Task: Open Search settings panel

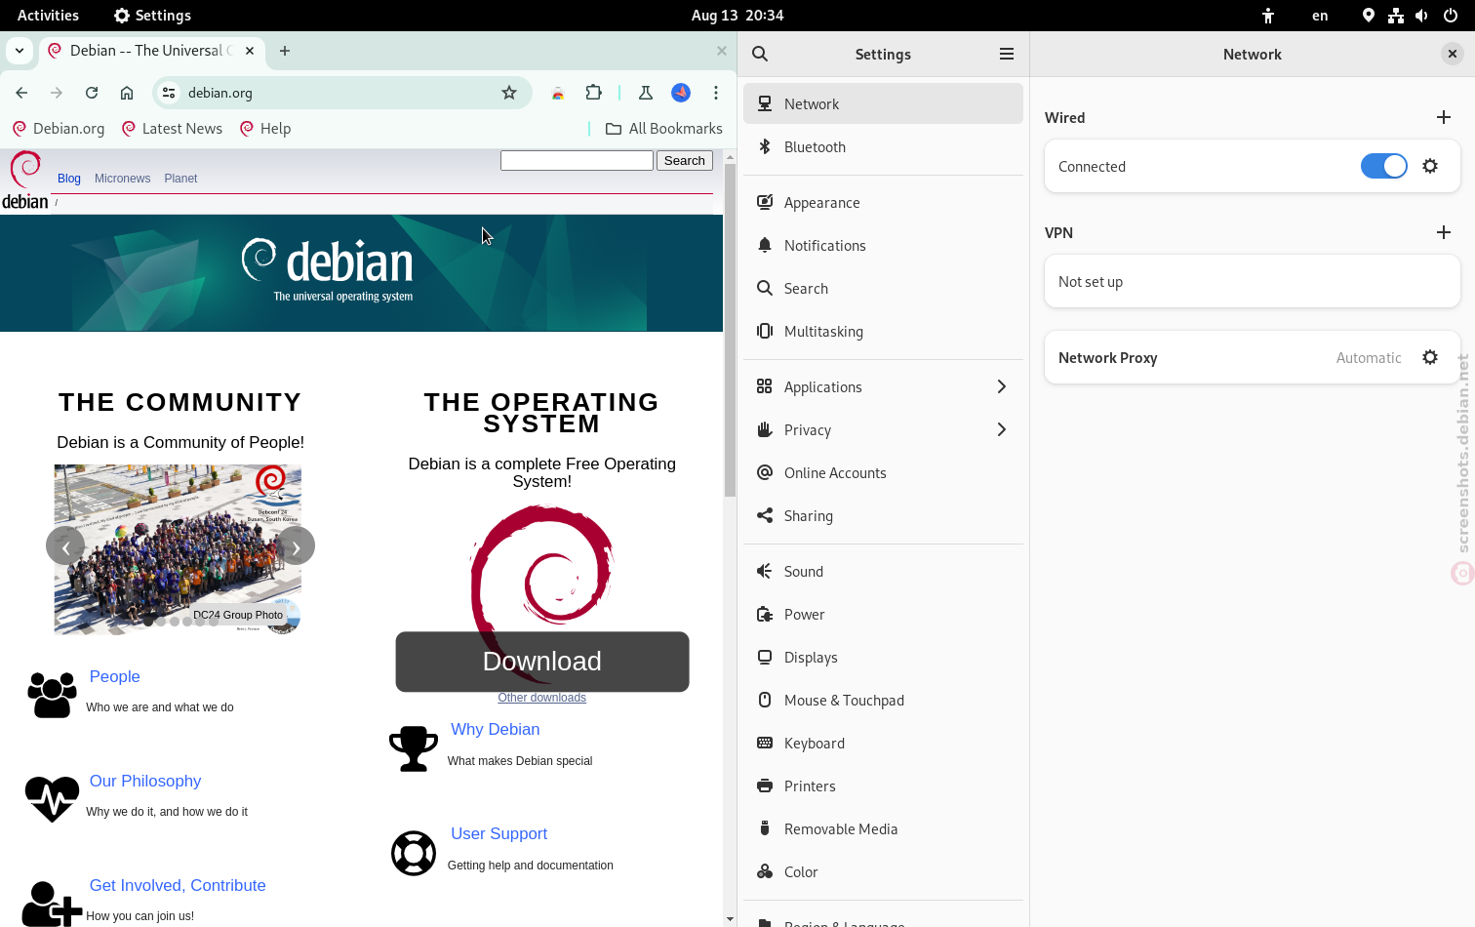Action: [883, 288]
